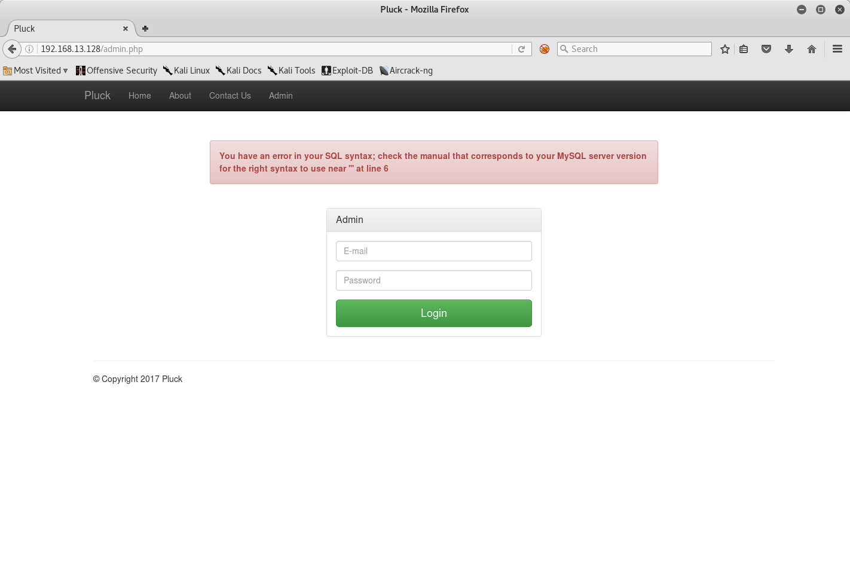Click the browser back arrow button
The width and height of the screenshot is (850, 562).
click(12, 49)
